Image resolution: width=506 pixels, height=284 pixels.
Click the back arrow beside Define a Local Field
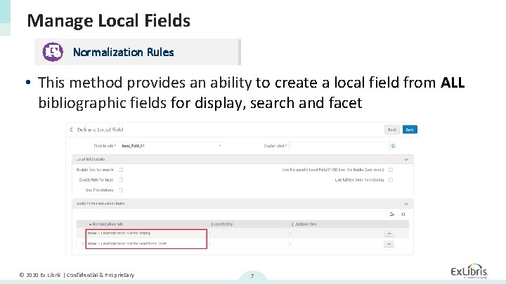tap(71, 130)
